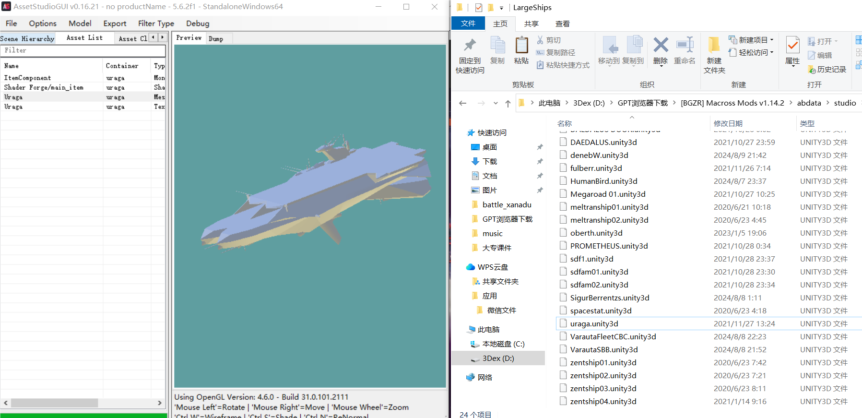Click the ship 3D model preview
The image size is (862, 418).
click(x=317, y=192)
